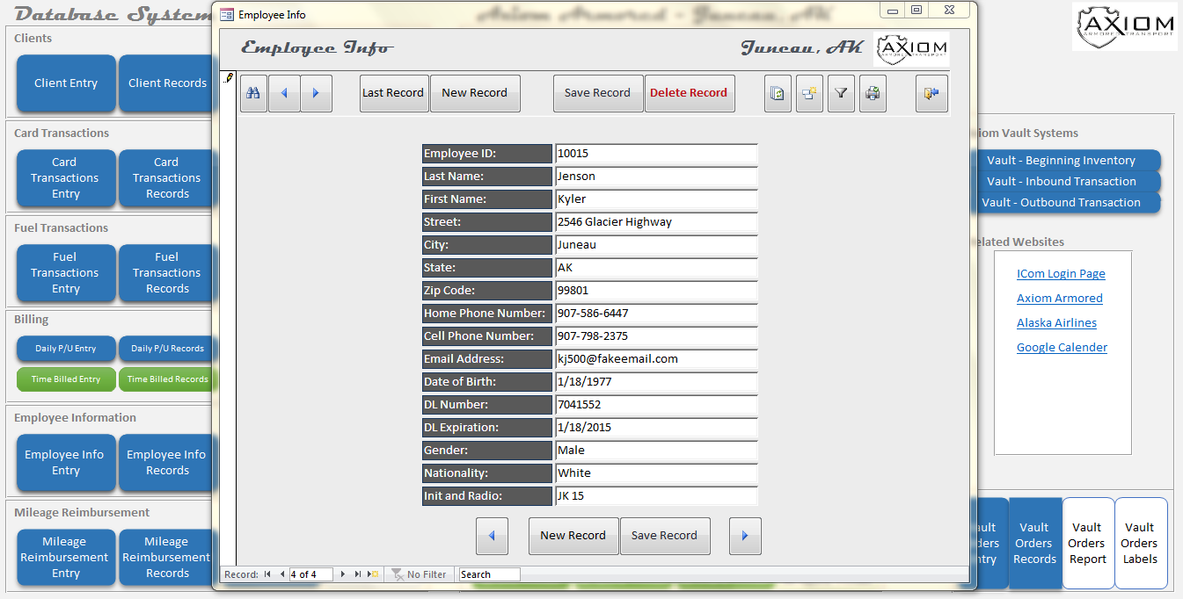The width and height of the screenshot is (1183, 599).
Task: Open the Axiom Armored website link
Action: point(1060,299)
